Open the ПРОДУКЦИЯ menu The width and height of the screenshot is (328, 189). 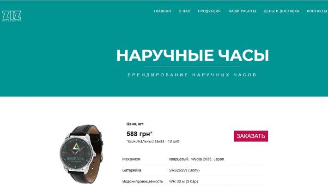pyautogui.click(x=209, y=11)
